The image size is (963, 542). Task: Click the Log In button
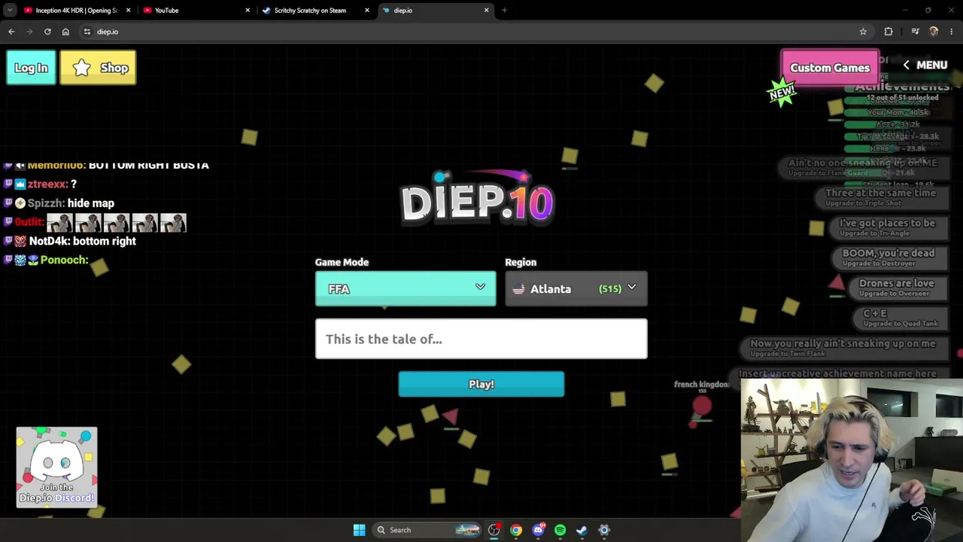(31, 68)
